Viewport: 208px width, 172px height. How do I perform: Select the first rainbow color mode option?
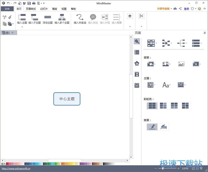coord(152,106)
